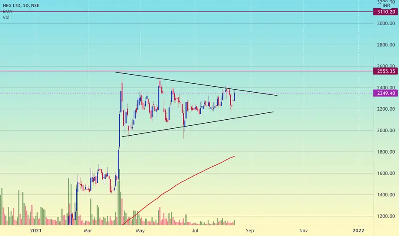Click the 2800.00 price axis value
399x236 pixels.
[x=386, y=45]
